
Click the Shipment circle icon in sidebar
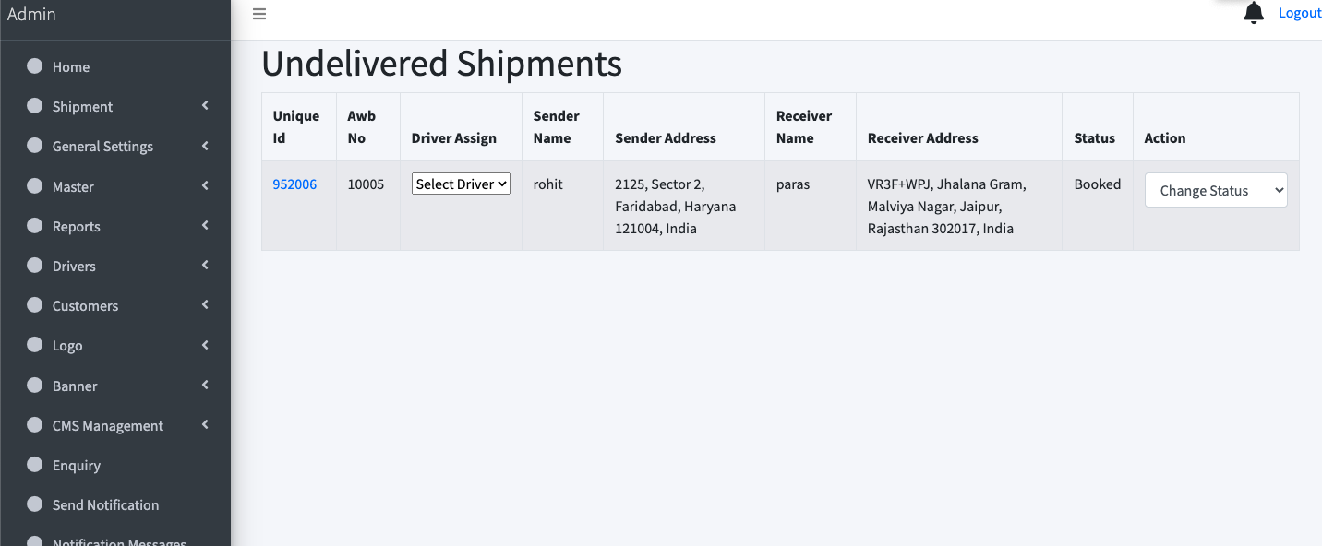pyautogui.click(x=33, y=106)
